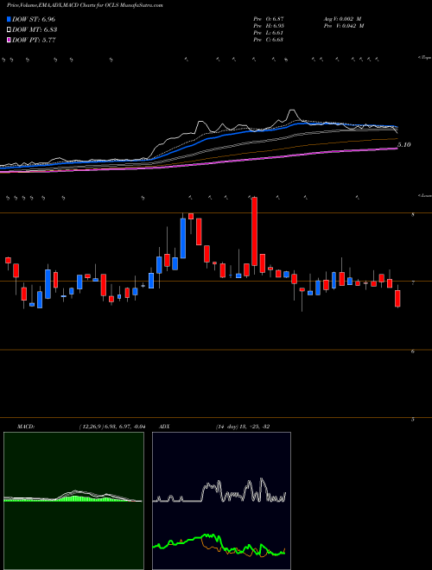
Task: Click the 5.10 label on EMA chart
Action: 404,145
